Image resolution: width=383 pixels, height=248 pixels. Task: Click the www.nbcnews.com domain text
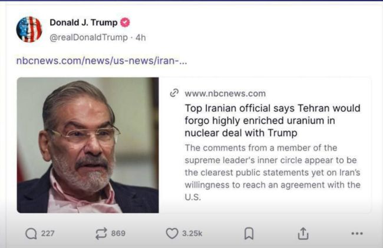(x=224, y=93)
